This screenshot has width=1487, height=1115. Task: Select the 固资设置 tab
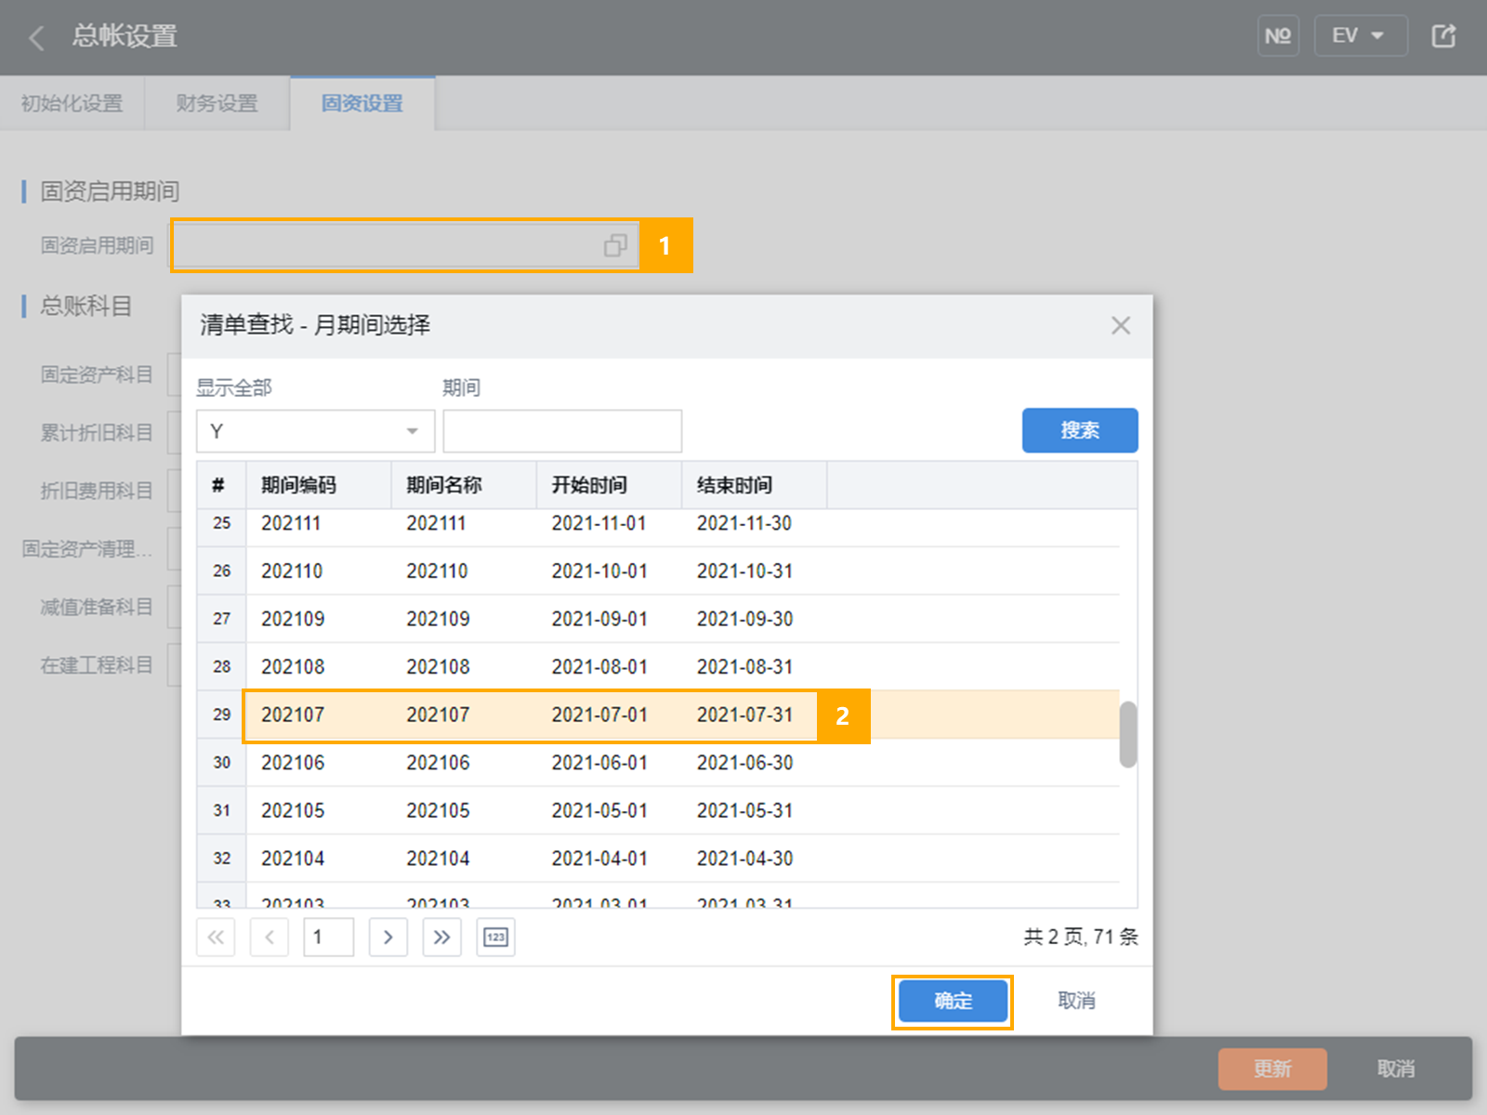point(362,103)
